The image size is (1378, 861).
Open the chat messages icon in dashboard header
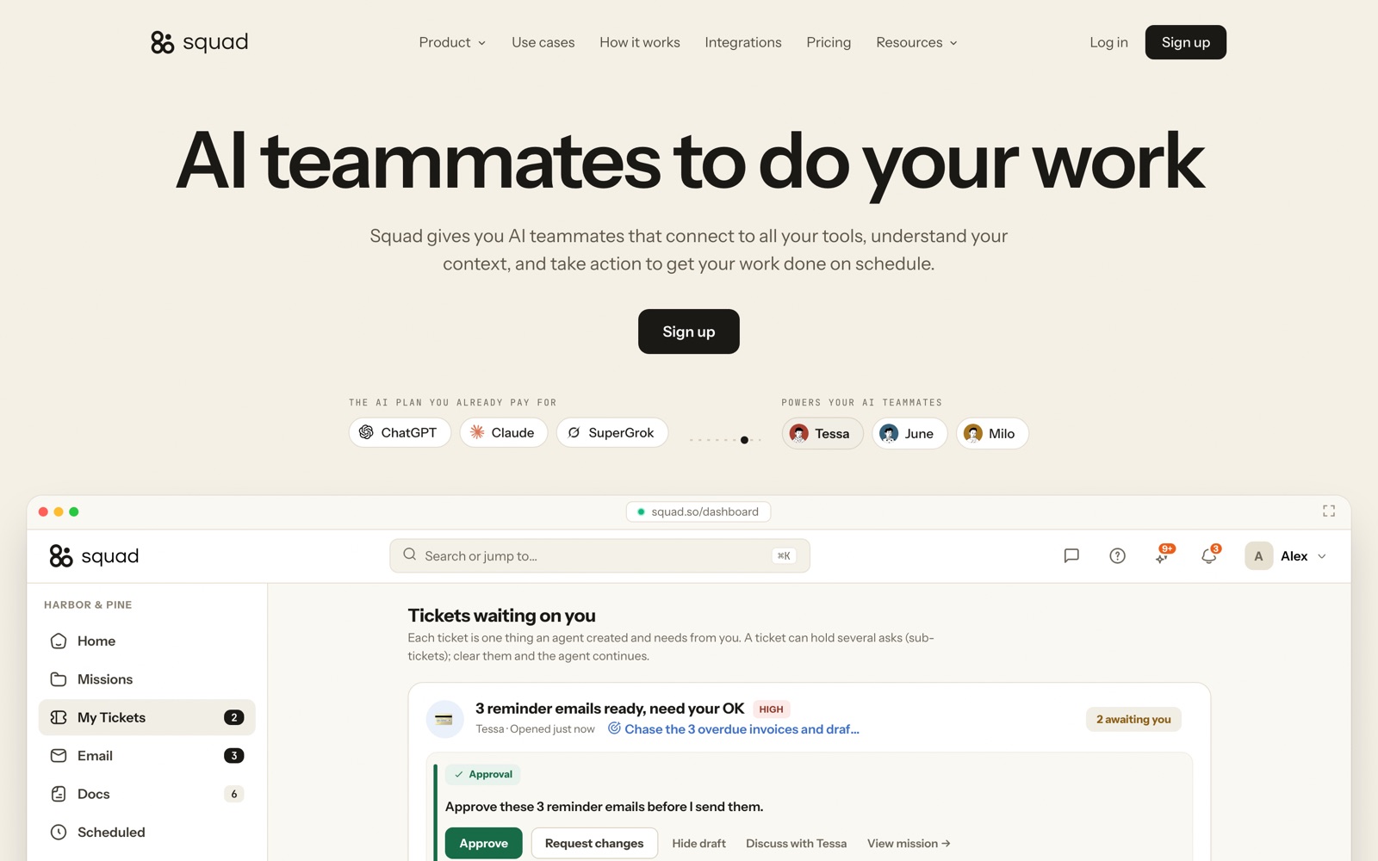[x=1071, y=556]
